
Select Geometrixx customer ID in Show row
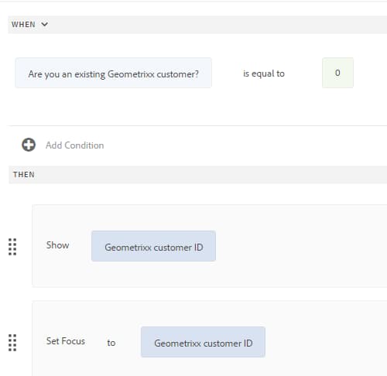[x=153, y=246]
